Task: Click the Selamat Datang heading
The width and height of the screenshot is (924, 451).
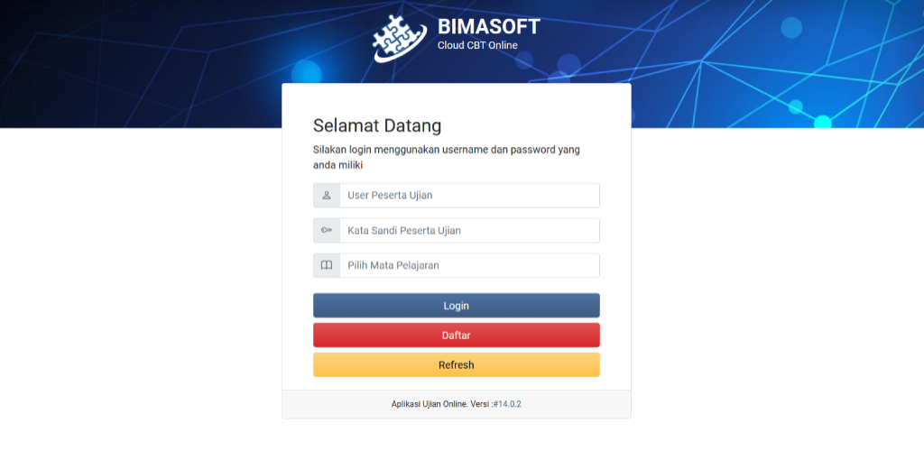Action: 377,125
